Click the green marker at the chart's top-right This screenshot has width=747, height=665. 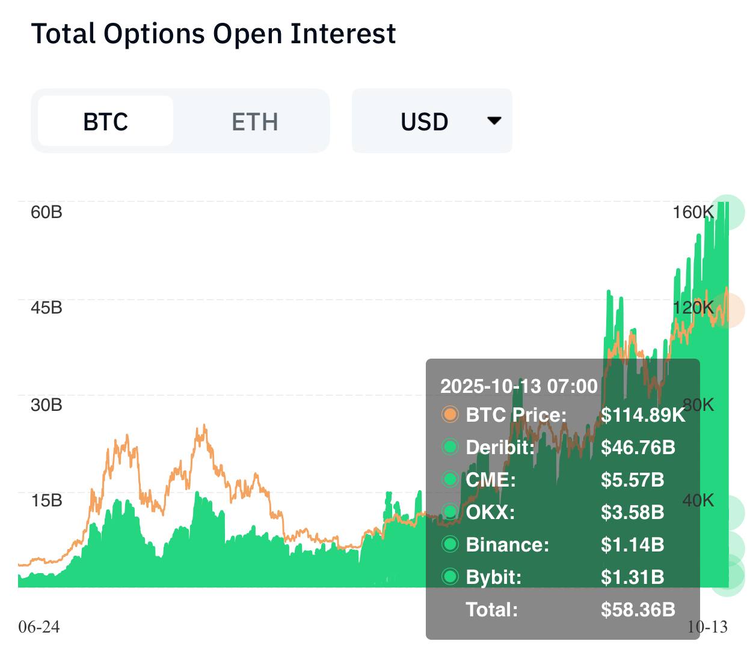pos(728,211)
